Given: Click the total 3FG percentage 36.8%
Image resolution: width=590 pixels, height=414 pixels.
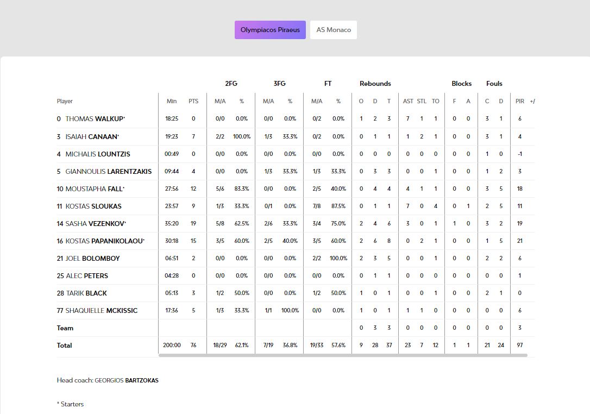Looking at the screenshot, I should [290, 345].
